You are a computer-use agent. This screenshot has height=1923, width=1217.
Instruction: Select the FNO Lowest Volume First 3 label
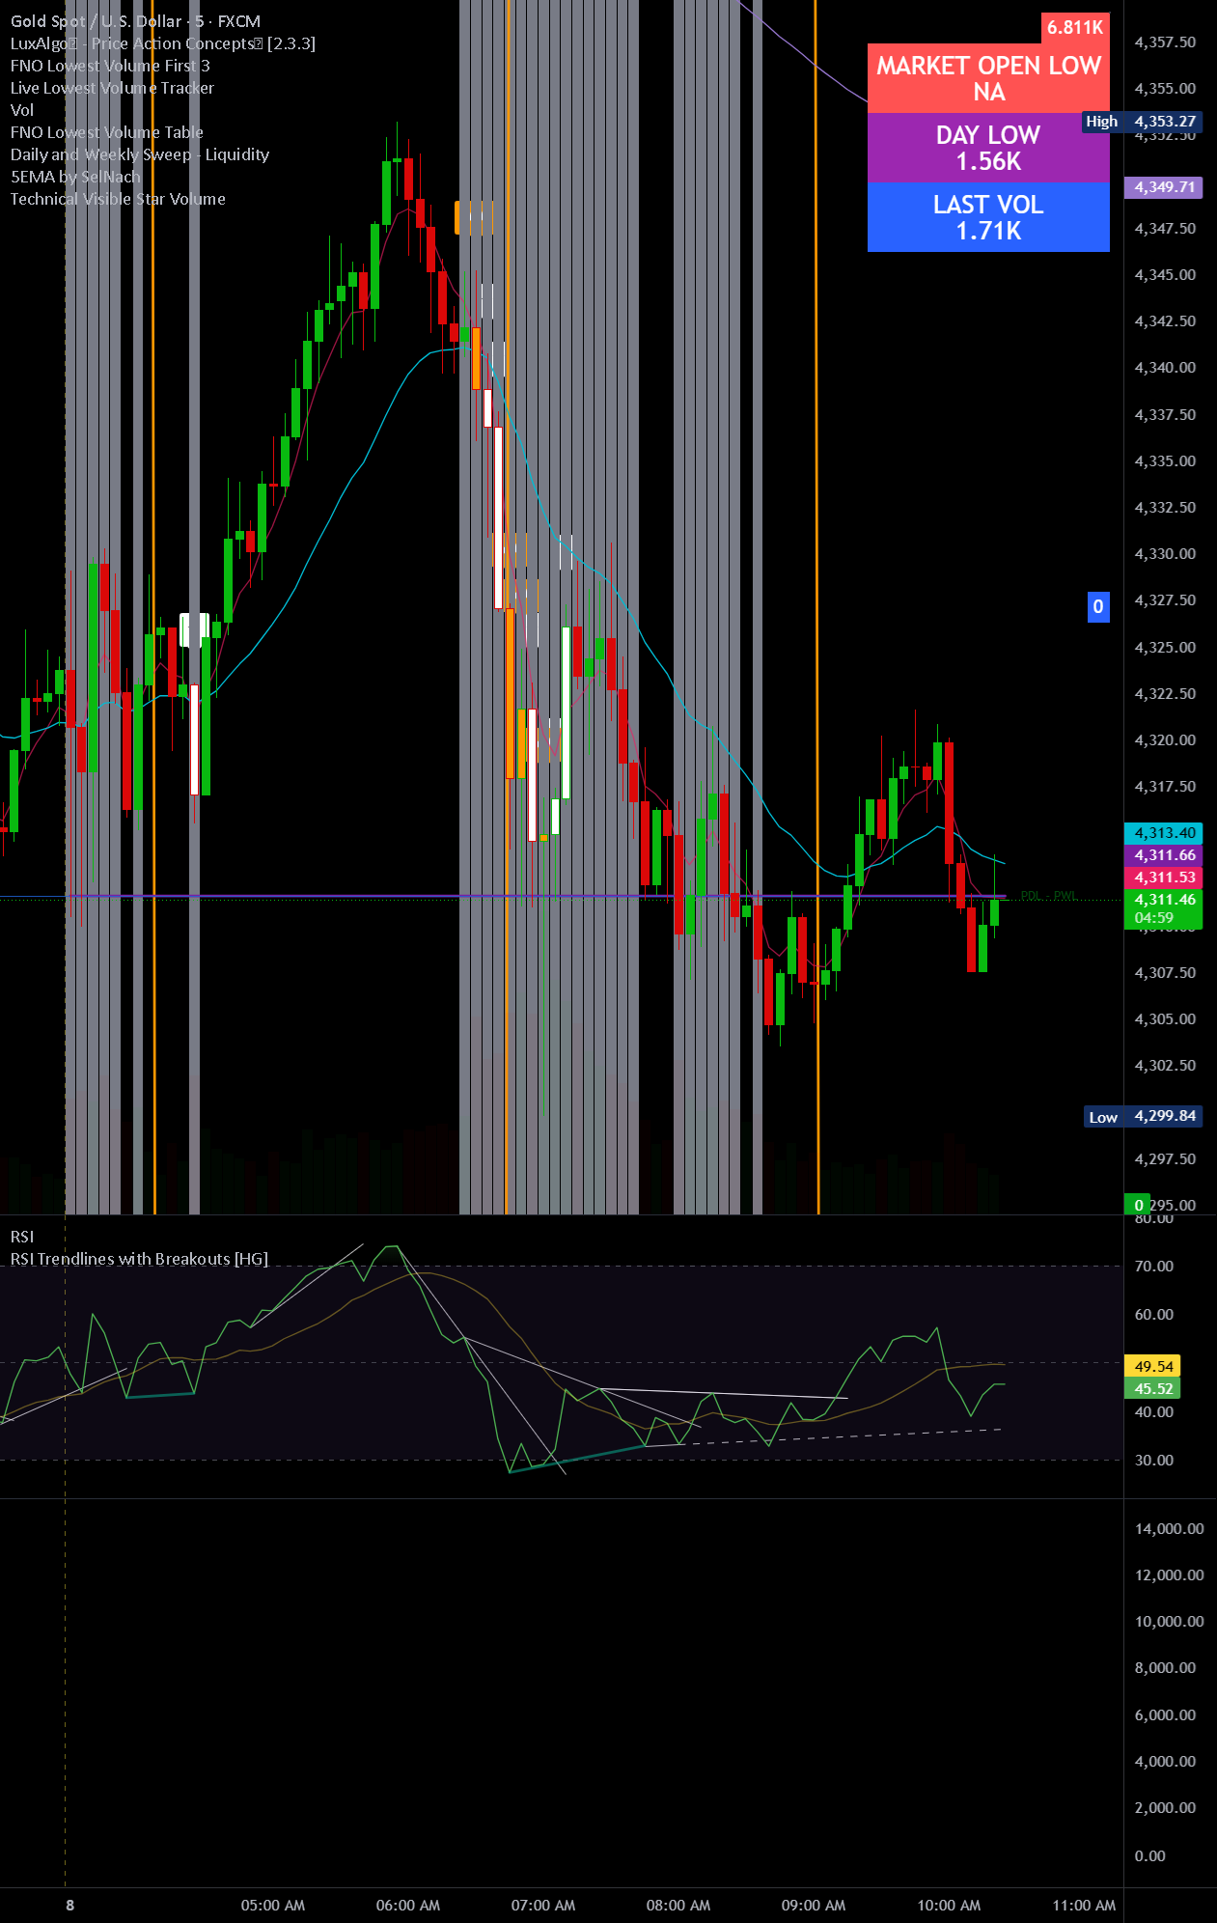pos(110,66)
